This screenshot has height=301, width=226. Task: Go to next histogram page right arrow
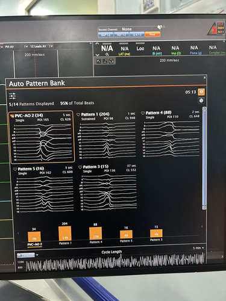(x=201, y=226)
